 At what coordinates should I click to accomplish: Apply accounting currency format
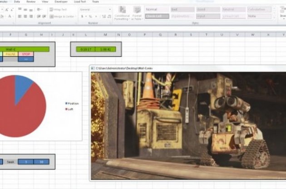click(82, 16)
